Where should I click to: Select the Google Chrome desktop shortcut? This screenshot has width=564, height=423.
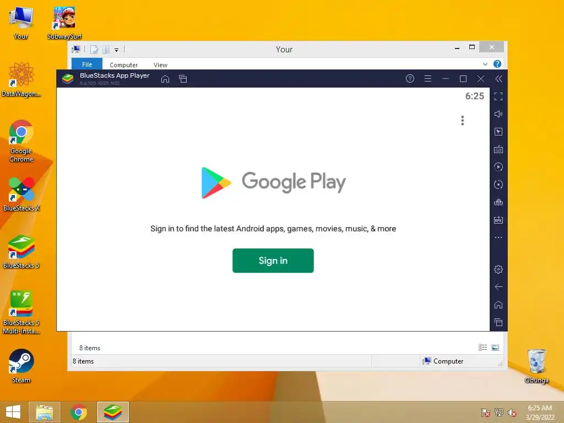coord(21,141)
